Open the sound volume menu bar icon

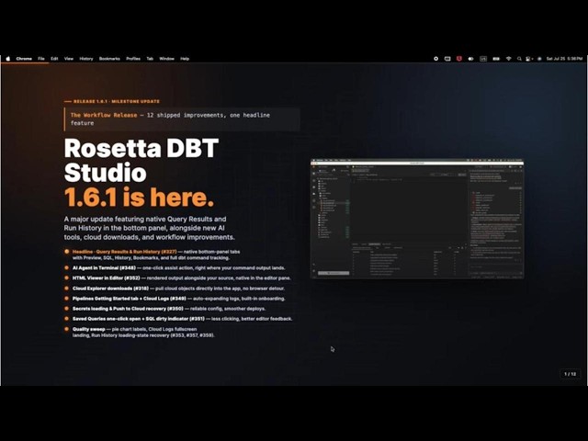click(470, 59)
